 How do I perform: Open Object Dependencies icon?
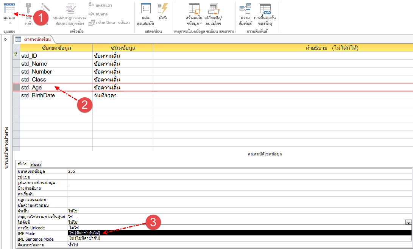[265, 8]
